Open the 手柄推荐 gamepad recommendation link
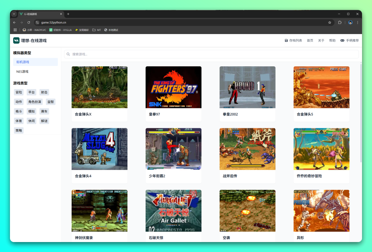Viewport: 372px width, 252px height. pos(349,41)
